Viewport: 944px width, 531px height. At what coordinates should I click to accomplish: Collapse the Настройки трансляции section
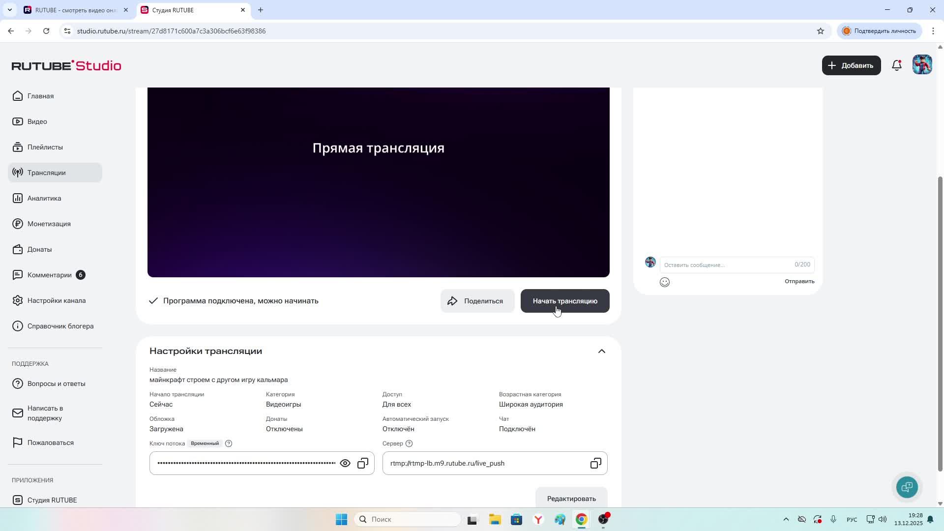click(601, 351)
